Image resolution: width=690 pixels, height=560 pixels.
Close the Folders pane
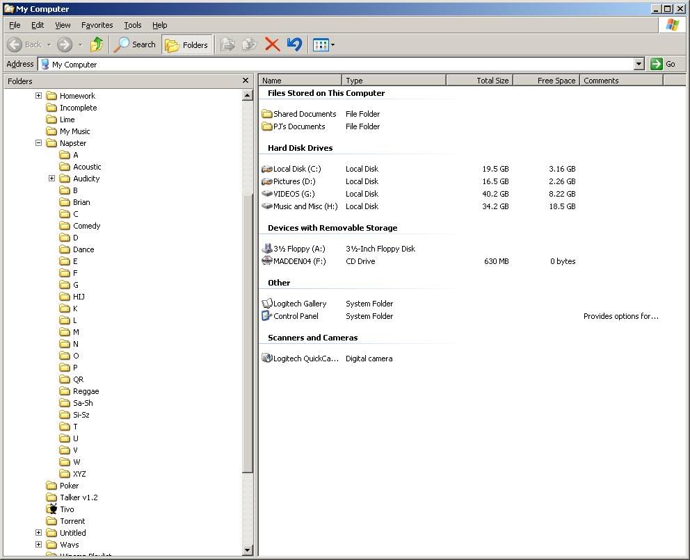246,81
